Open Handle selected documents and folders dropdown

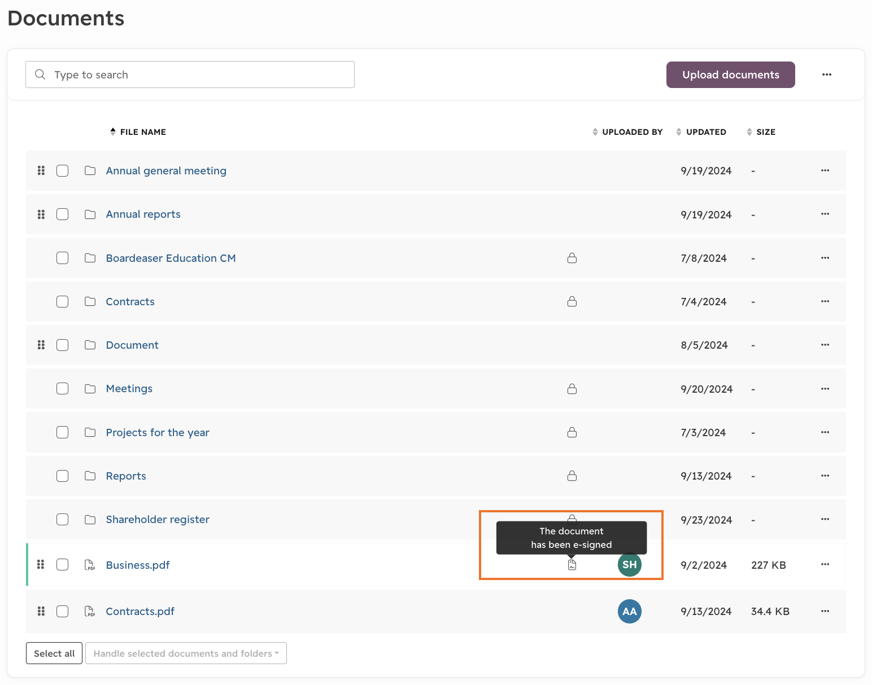pos(186,653)
